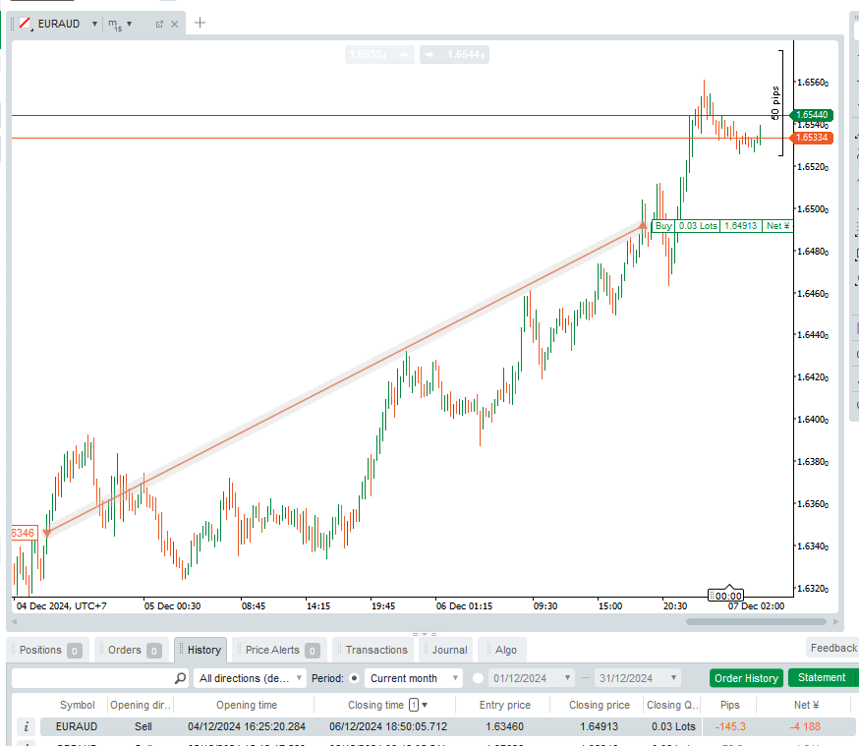Select the Period radio button for Current month

tap(355, 678)
